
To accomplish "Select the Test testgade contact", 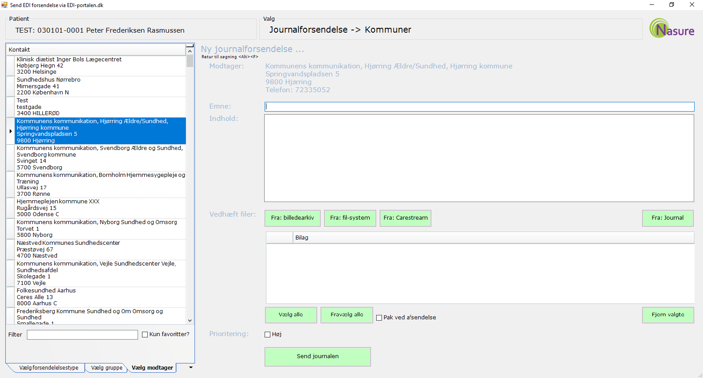I will click(x=101, y=107).
